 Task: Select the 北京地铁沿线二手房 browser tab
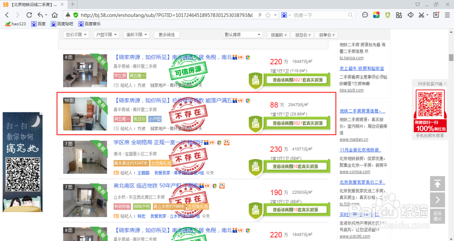point(33,5)
